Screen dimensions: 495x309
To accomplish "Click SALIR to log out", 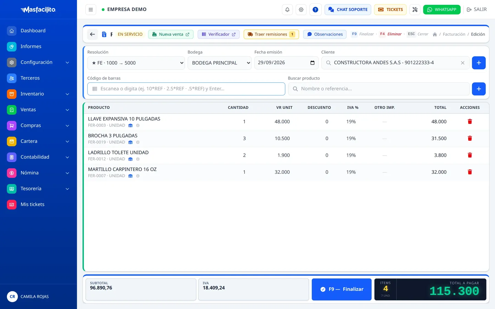I will tap(477, 10).
